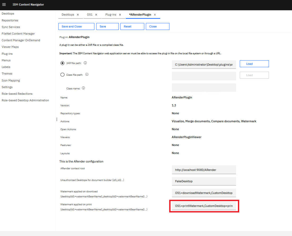Click Load button for the JAR file
292x236 pixels.
[254, 64]
